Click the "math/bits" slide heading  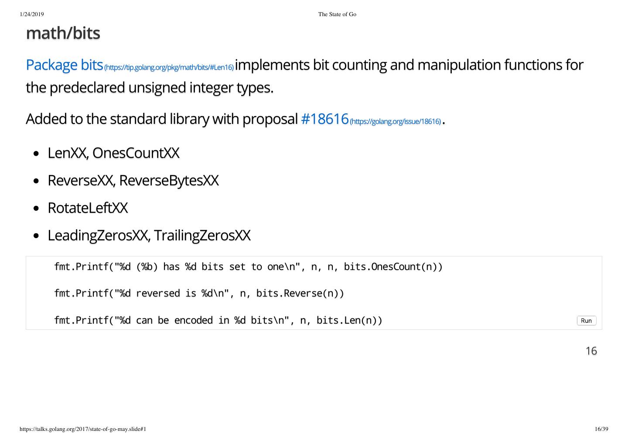click(x=63, y=33)
